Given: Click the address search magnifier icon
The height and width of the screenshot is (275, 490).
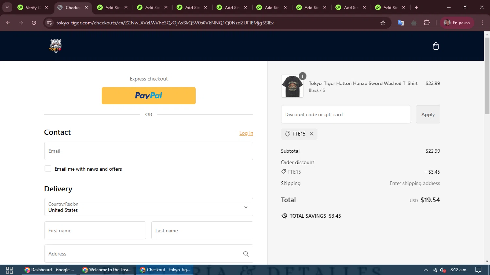Looking at the screenshot, I should (246, 254).
